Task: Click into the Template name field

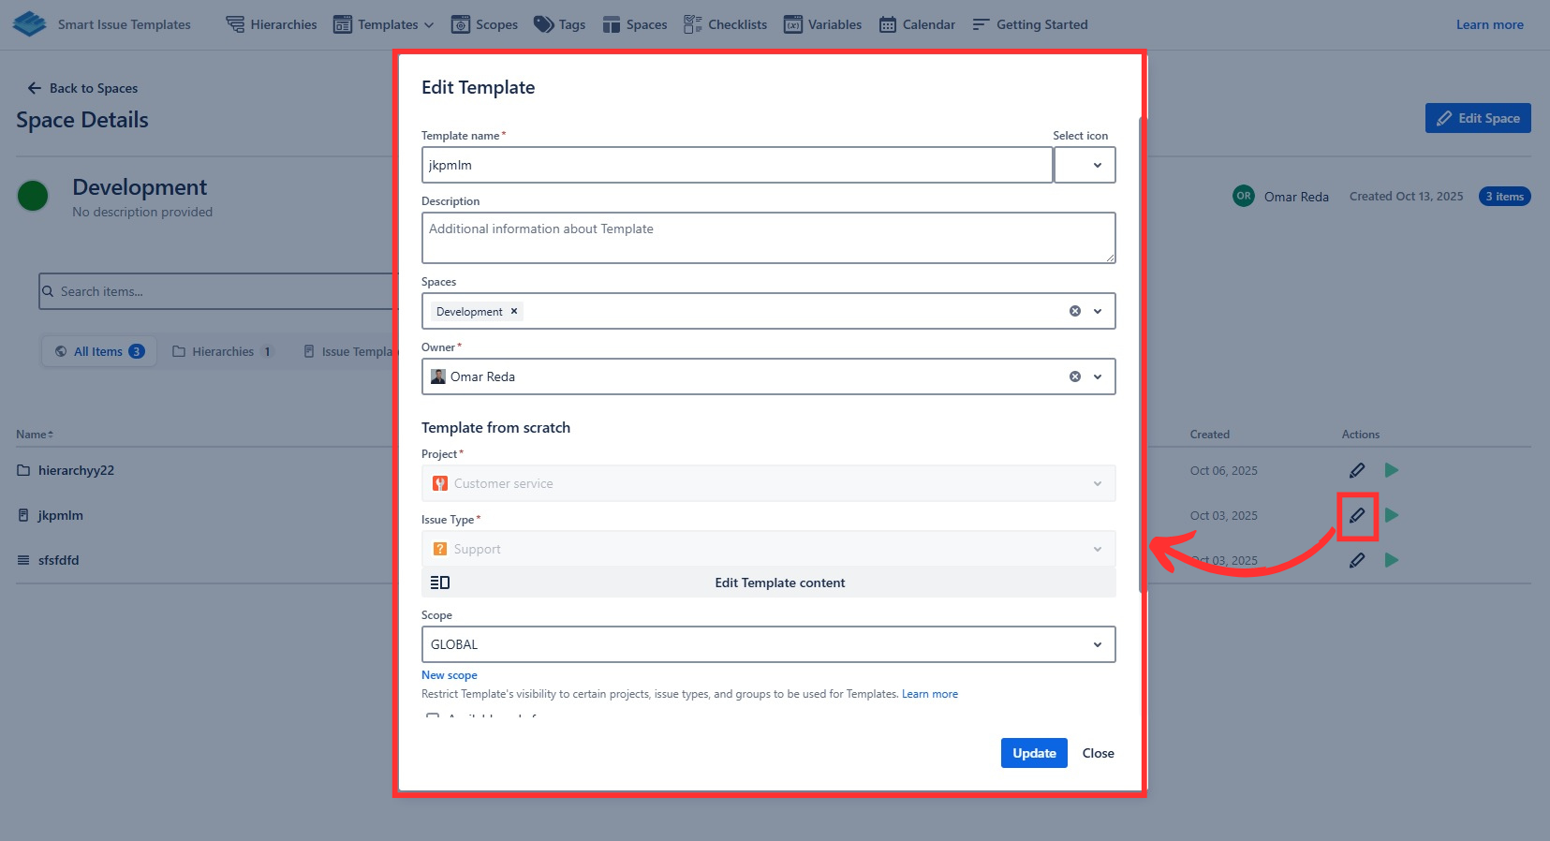Action: pos(736,165)
